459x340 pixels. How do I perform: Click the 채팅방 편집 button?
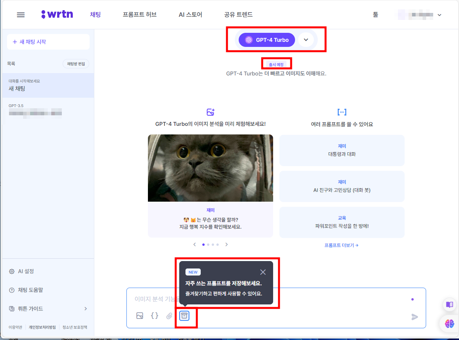tap(76, 64)
